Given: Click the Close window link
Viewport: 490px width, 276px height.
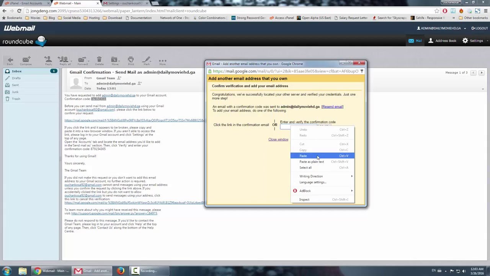Looking at the screenshot, I should 278,140.
